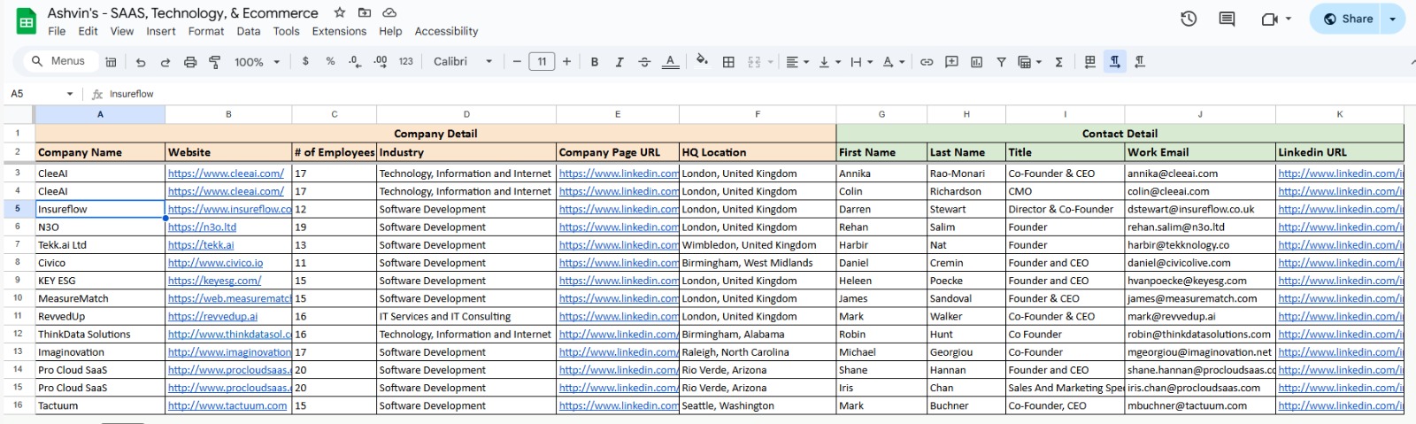Format as percent
The width and height of the screenshot is (1416, 424).
click(x=330, y=62)
